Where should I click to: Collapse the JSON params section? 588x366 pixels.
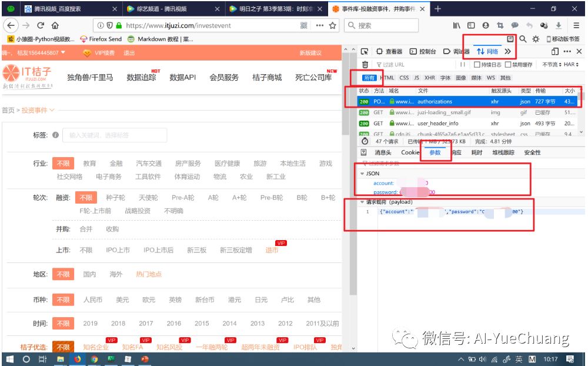pyautogui.click(x=362, y=174)
